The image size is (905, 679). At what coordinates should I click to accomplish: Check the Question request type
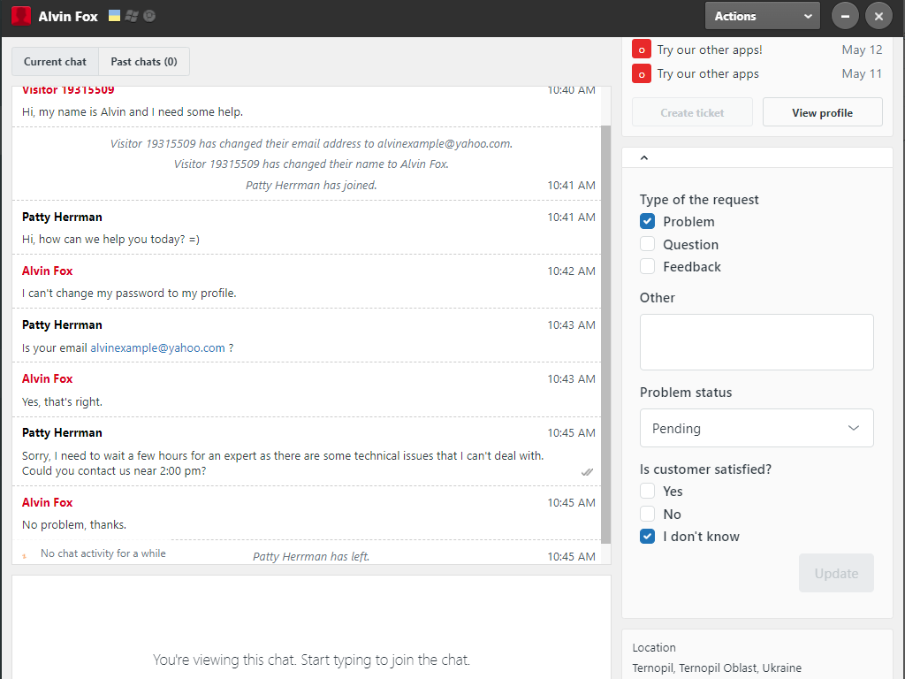tap(648, 245)
